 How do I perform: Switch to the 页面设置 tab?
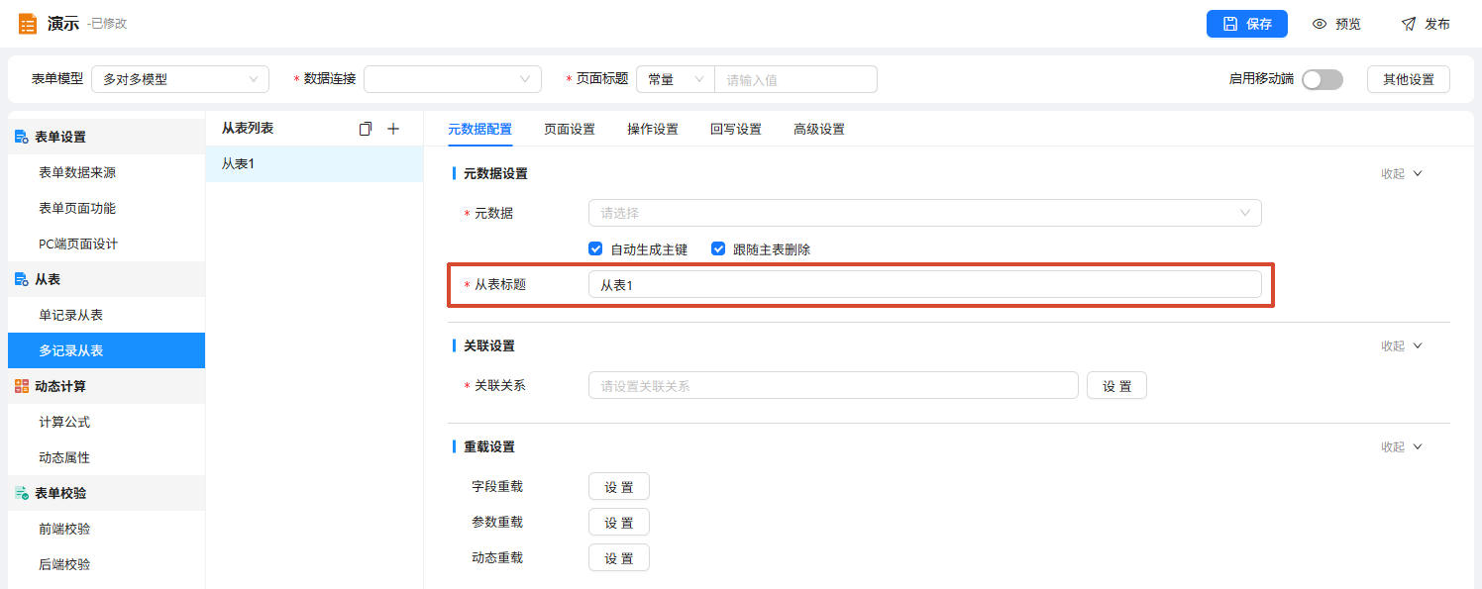570,129
